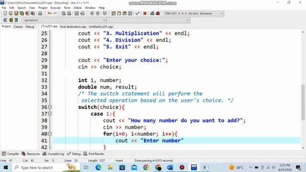This screenshot has width=306, height=172.
Task: Click the Close All toolbar icon
Action: [33, 13]
